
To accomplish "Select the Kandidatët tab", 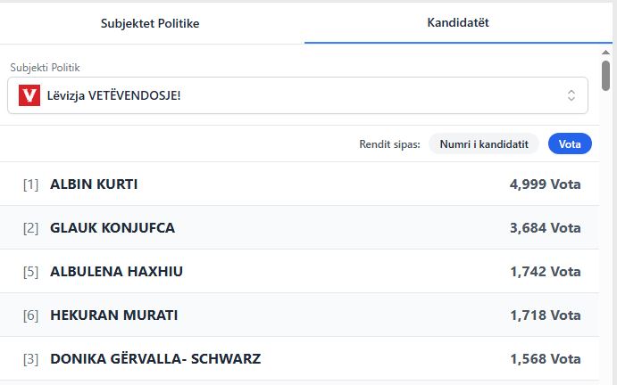I will click(x=458, y=22).
